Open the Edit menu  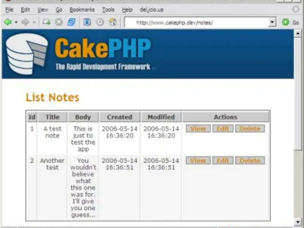click(x=25, y=10)
